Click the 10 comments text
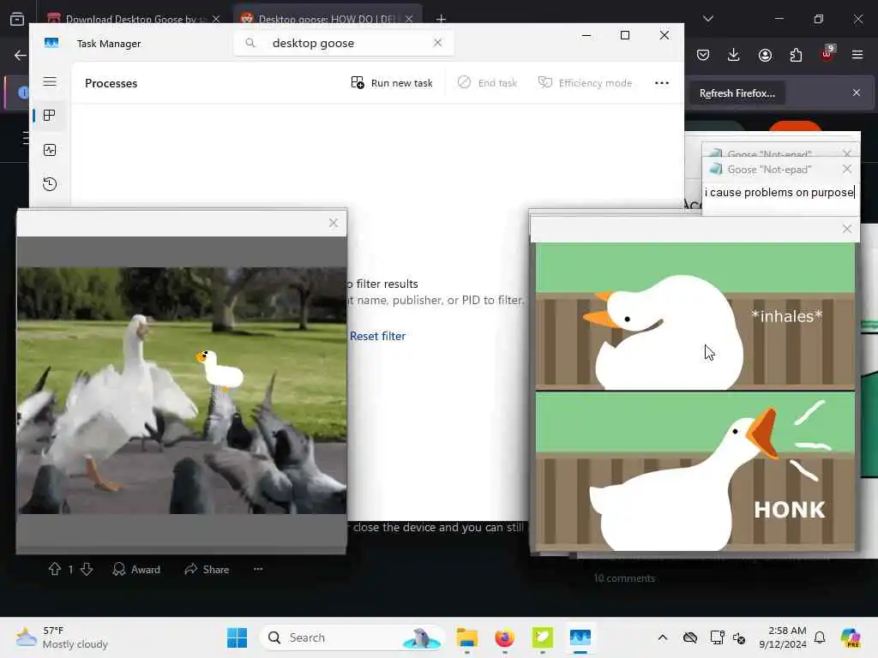 pyautogui.click(x=624, y=578)
